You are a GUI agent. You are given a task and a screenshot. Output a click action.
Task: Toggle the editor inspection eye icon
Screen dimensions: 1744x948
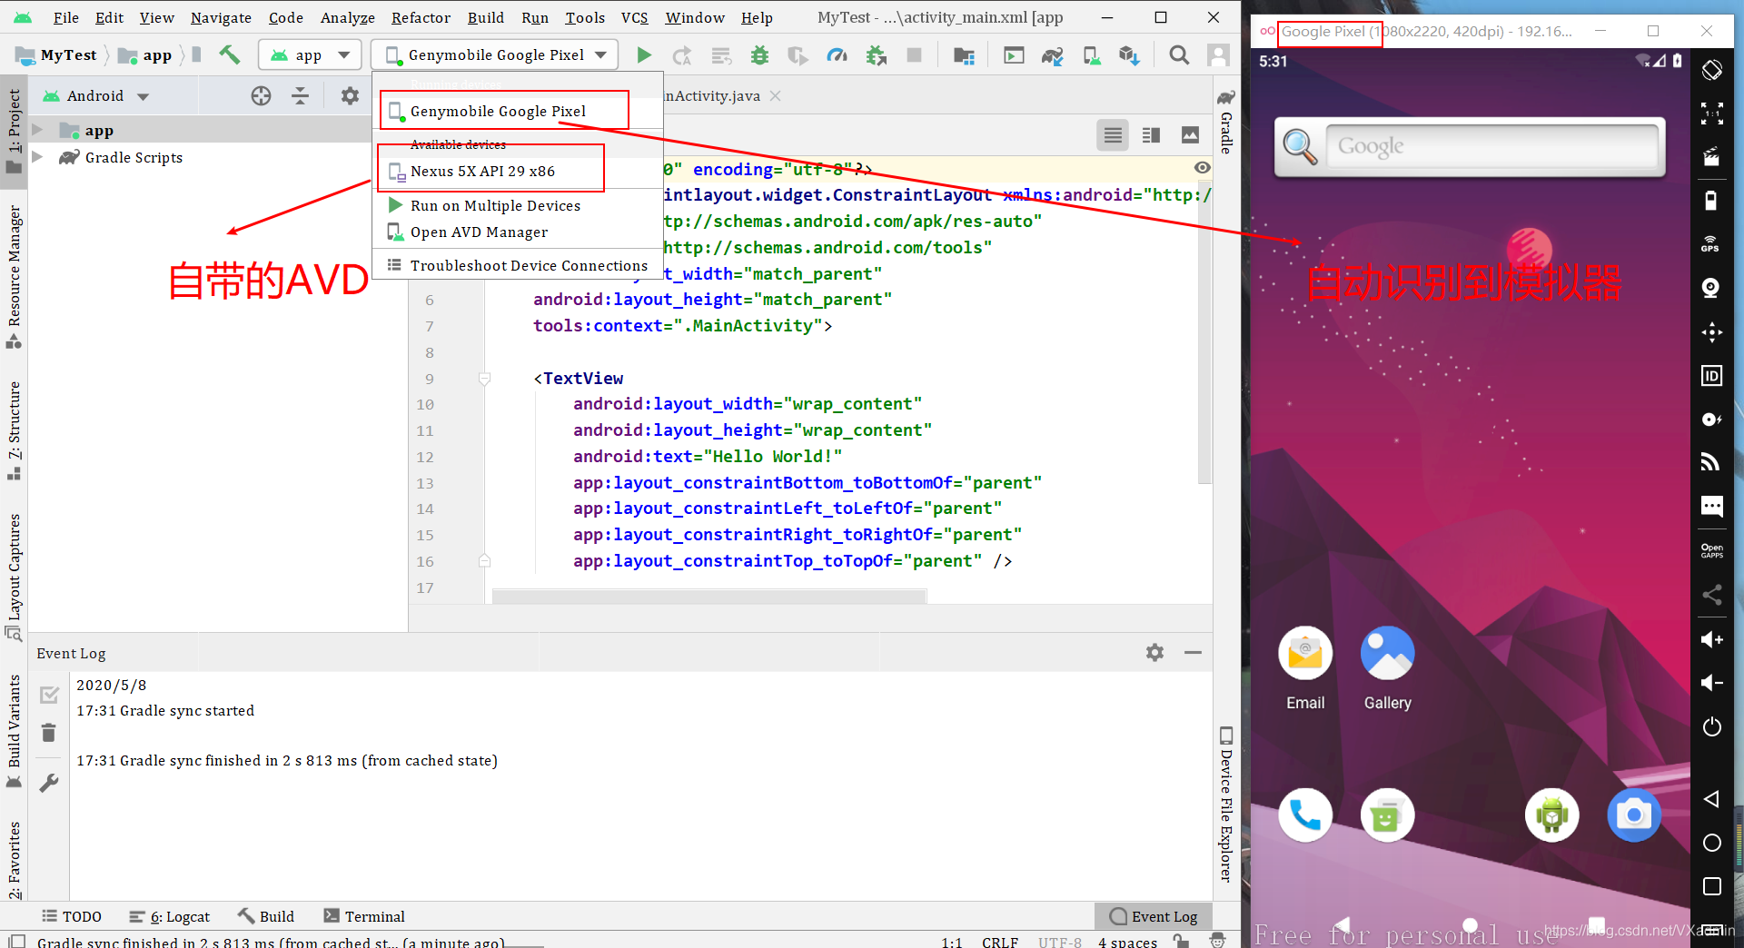coord(1202,168)
